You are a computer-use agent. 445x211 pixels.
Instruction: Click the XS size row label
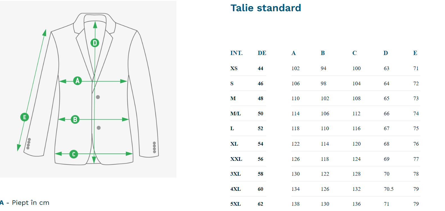234,68
